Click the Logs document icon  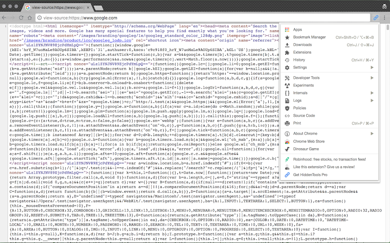pyautogui.click(x=287, y=101)
